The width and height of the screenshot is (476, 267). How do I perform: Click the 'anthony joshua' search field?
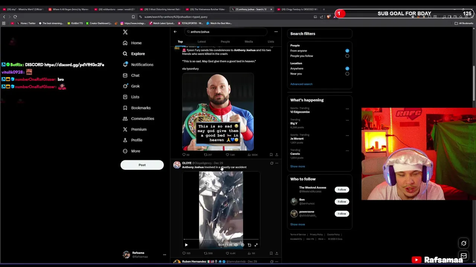225,32
